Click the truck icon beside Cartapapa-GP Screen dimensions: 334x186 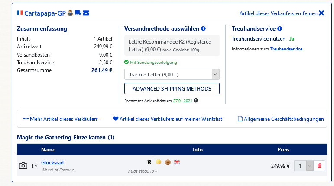(x=78, y=13)
